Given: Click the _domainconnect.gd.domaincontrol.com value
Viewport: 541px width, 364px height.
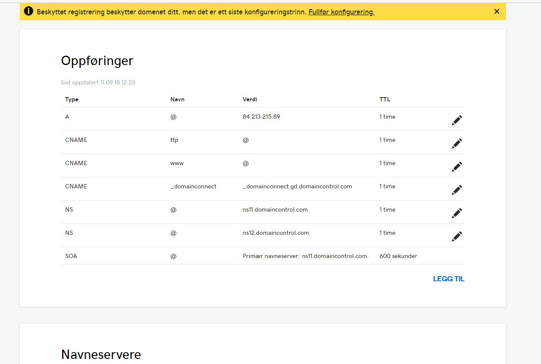Looking at the screenshot, I should pos(297,186).
